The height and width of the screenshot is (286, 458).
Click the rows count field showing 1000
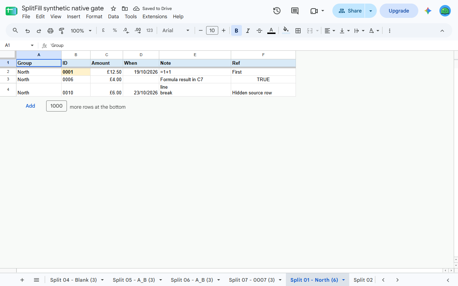(x=57, y=106)
